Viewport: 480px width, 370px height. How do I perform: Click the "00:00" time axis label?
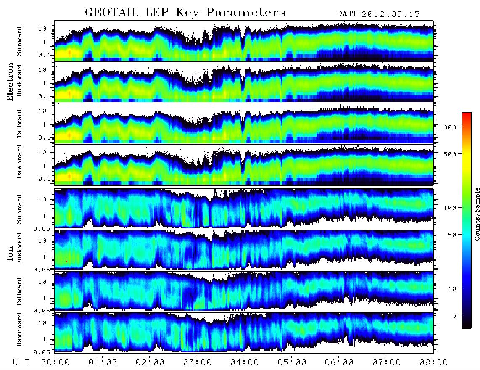(55, 363)
